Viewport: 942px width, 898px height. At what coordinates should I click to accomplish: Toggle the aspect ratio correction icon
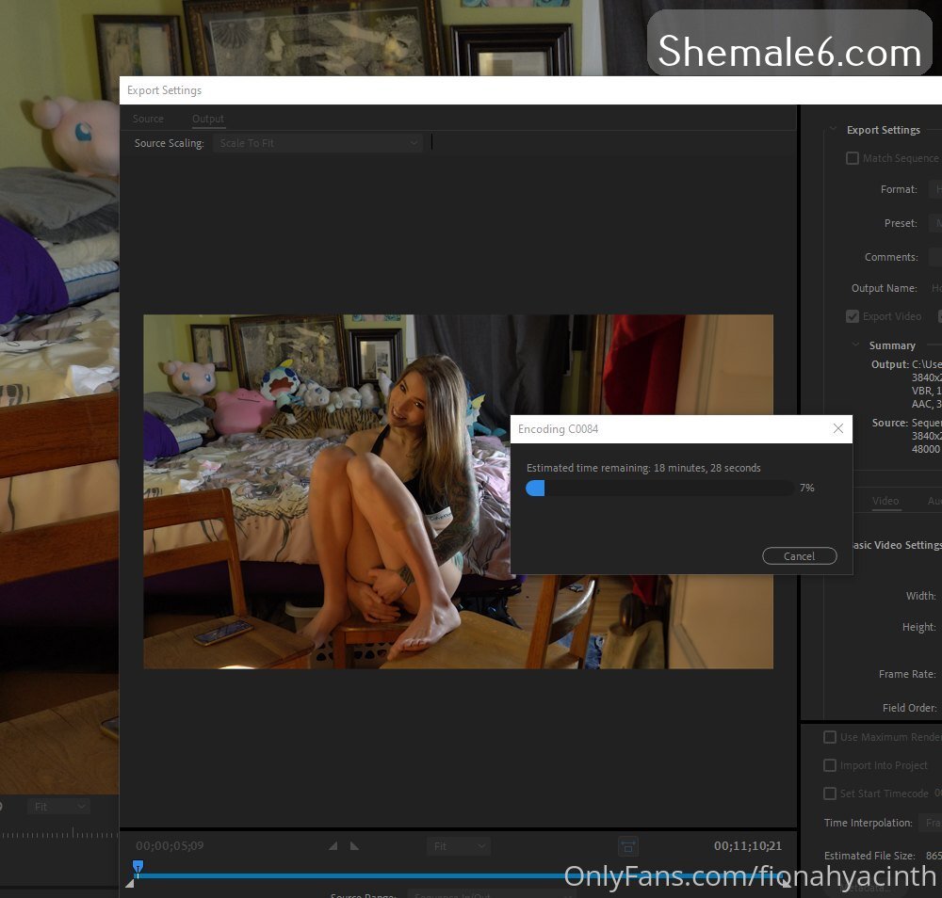tap(628, 846)
